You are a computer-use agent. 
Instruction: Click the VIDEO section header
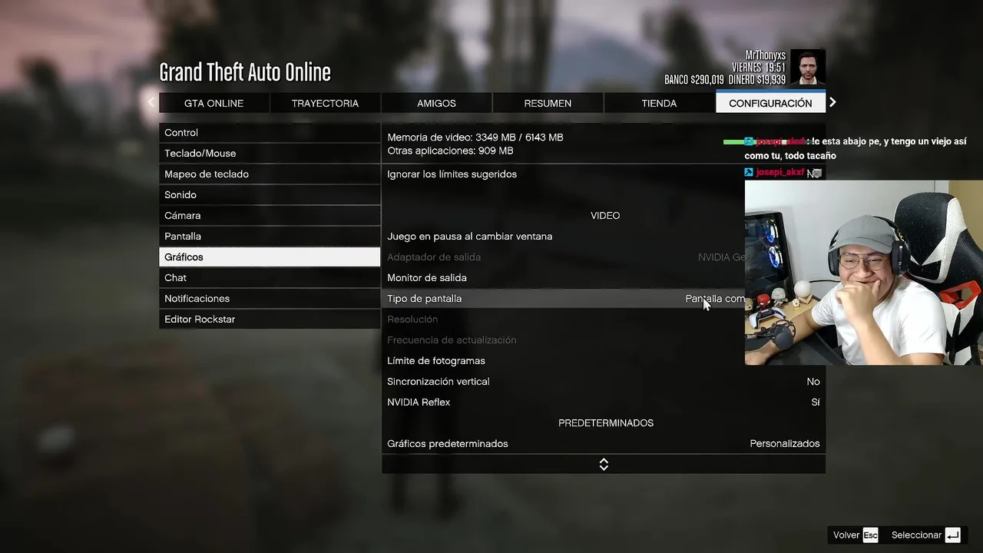click(x=605, y=216)
